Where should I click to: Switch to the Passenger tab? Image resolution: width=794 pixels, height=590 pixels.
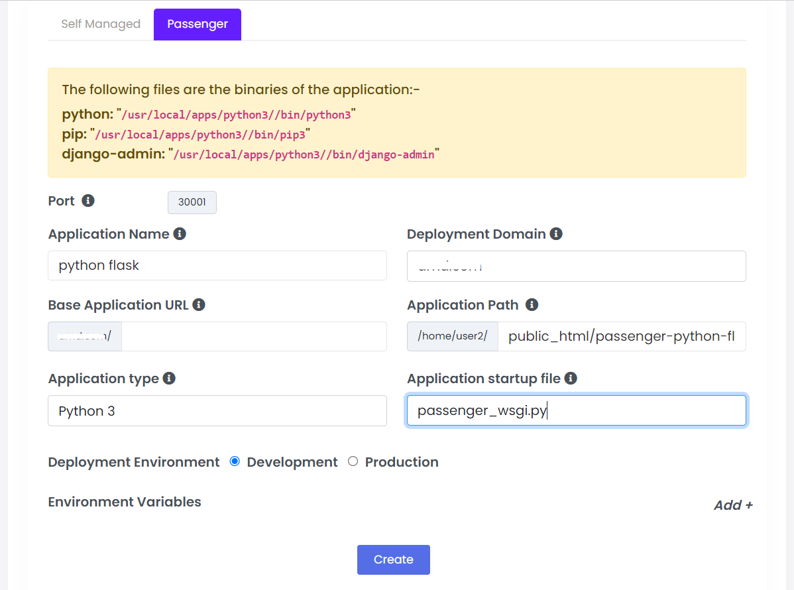click(x=198, y=24)
